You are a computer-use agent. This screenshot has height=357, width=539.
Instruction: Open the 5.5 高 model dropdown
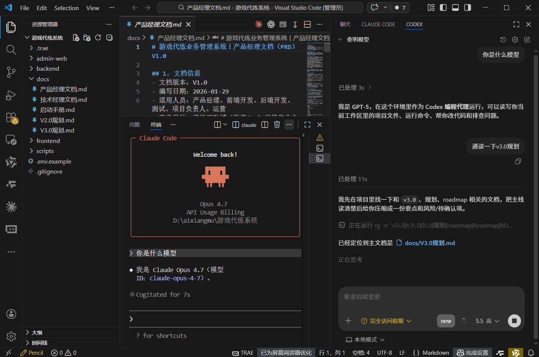coord(487,321)
